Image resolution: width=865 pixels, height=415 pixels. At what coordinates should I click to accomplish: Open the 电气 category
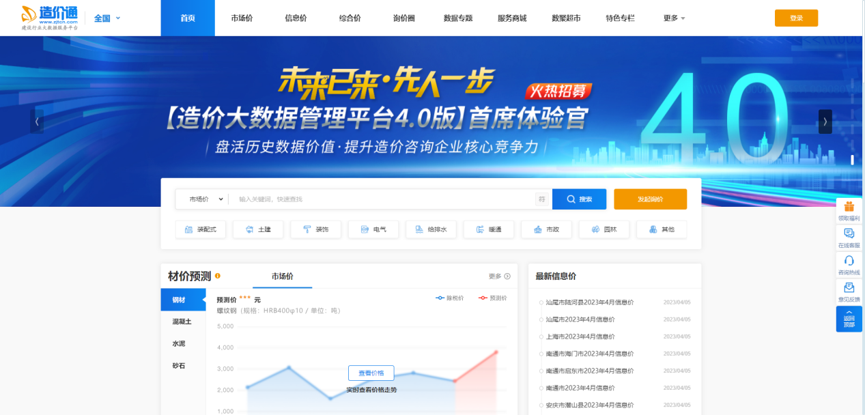pyautogui.click(x=373, y=229)
